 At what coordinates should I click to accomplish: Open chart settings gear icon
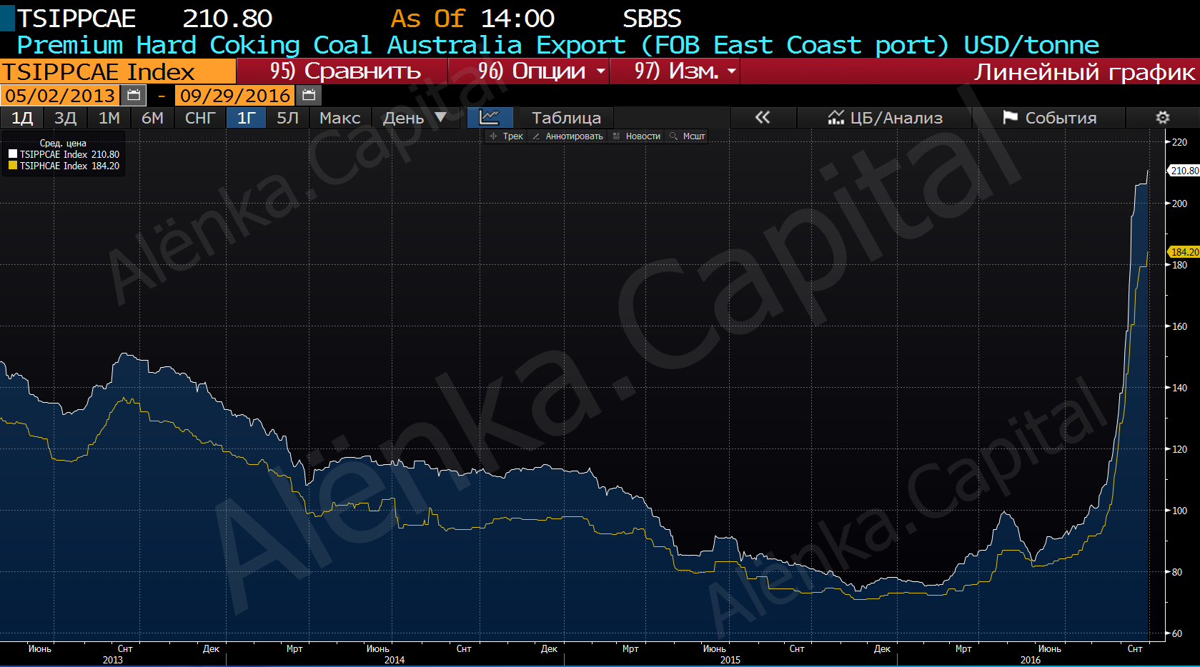[x=1162, y=117]
